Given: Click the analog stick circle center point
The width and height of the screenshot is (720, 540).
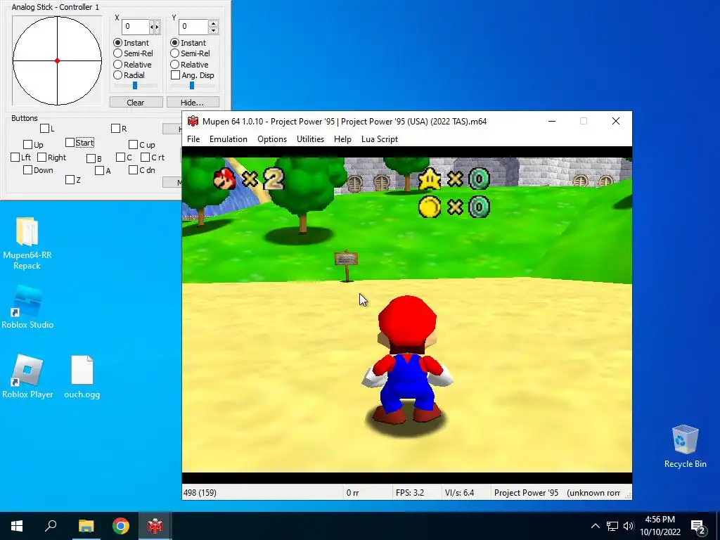Looking at the screenshot, I should [x=57, y=60].
